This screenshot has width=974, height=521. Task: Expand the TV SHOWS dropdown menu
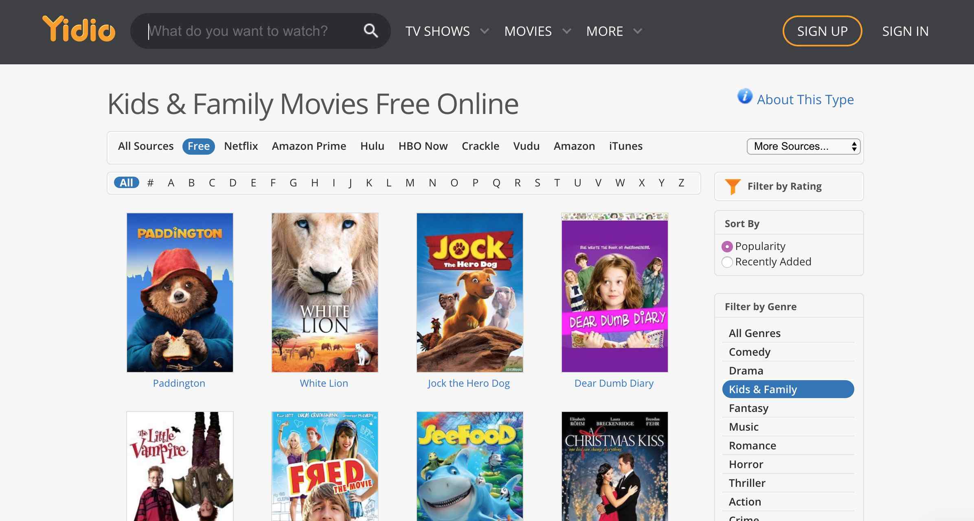point(447,31)
